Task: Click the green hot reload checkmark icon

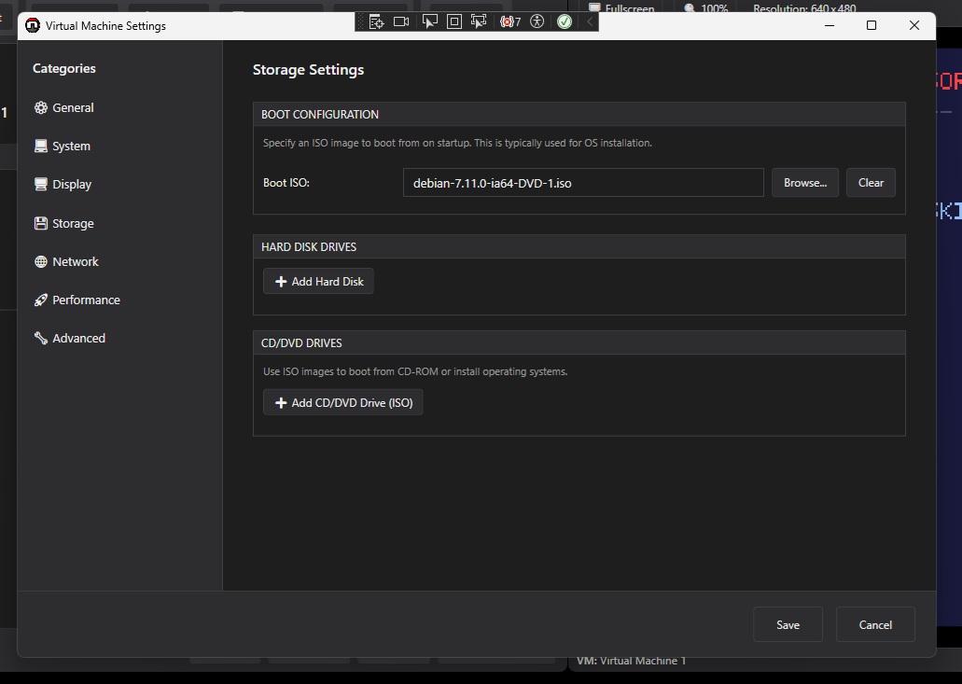Action: 565,22
